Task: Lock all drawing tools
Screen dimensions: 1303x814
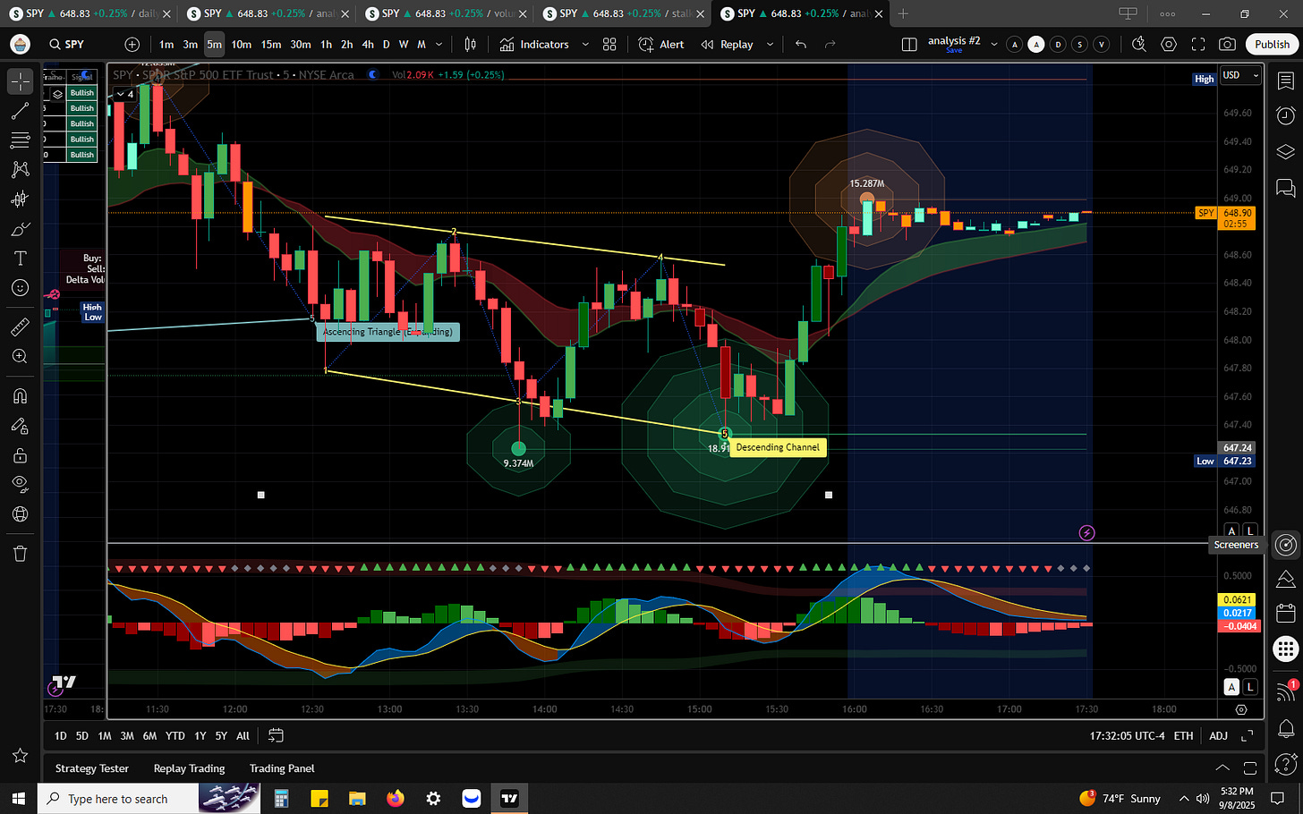Action: pos(20,455)
